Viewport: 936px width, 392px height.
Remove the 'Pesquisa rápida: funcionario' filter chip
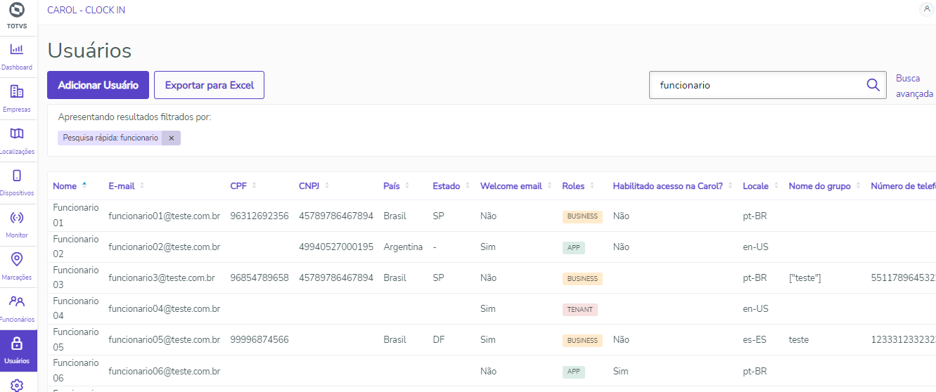(171, 138)
